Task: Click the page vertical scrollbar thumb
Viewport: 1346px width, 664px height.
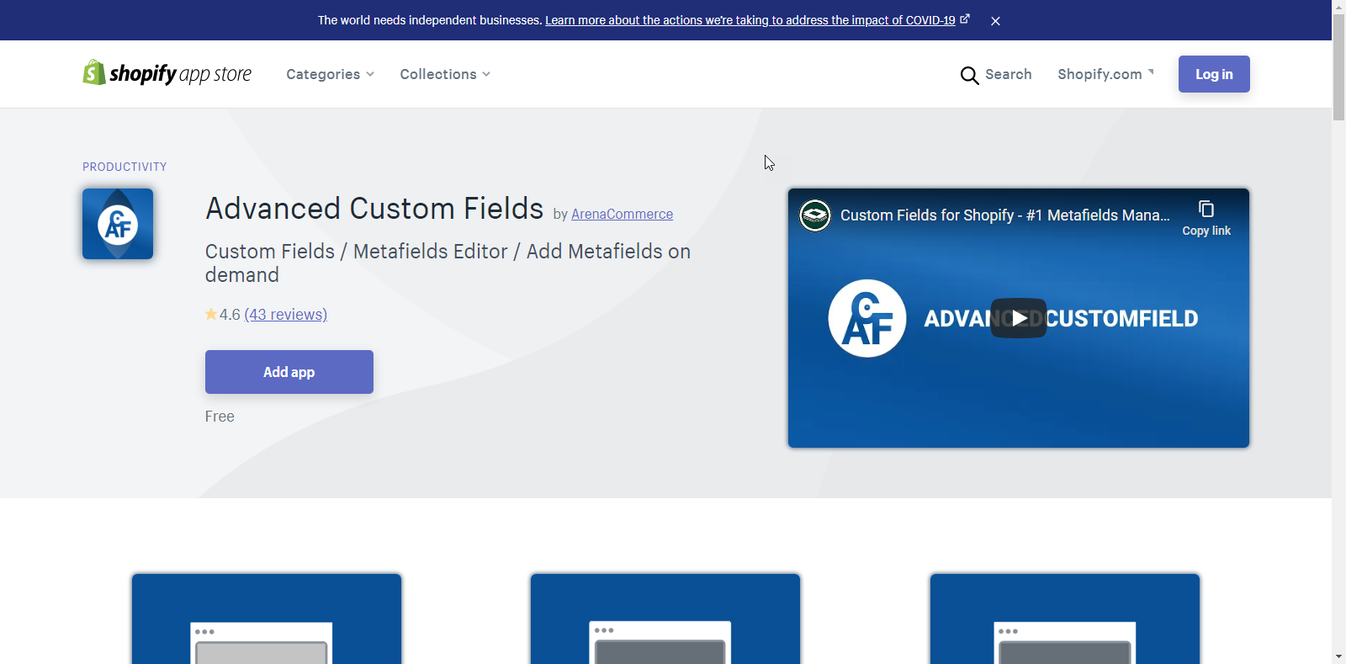Action: (1338, 67)
